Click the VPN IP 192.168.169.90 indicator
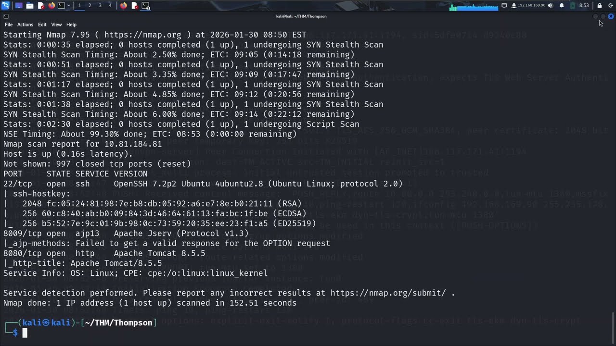Screen dimensions: 616x346 [x=528, y=5]
